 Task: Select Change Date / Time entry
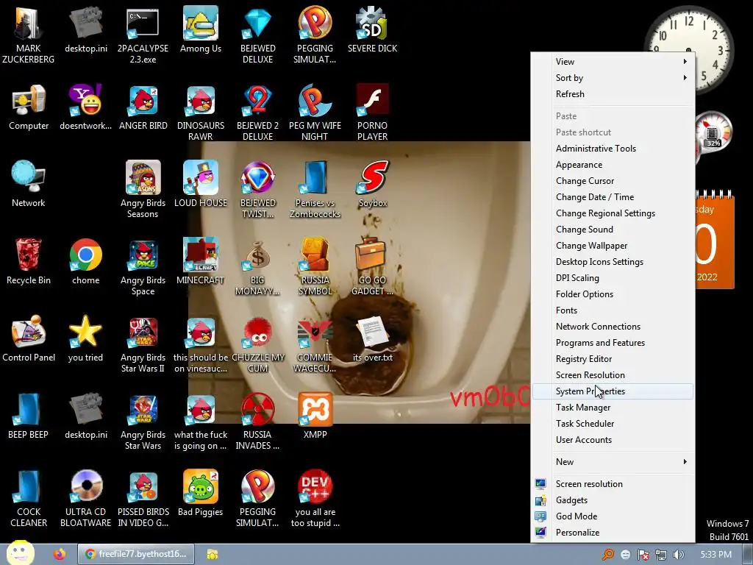pyautogui.click(x=613, y=197)
